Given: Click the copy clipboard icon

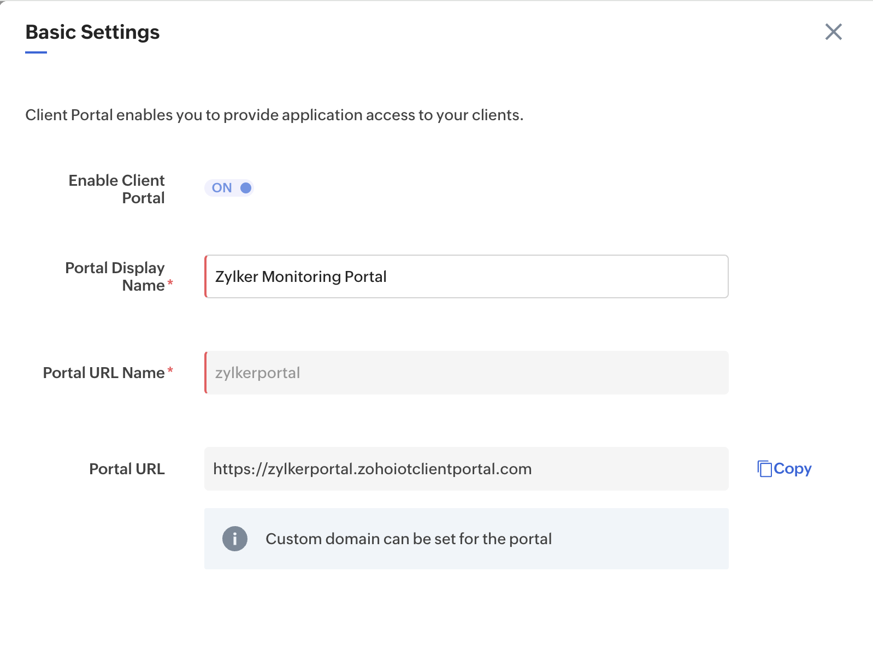Looking at the screenshot, I should click(764, 469).
